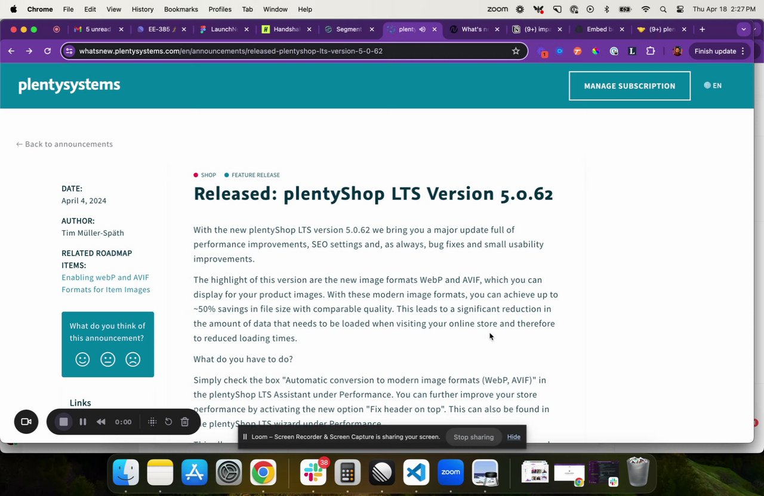This screenshot has height=496, width=764.
Task: Open Finder from the Dock
Action: (x=126, y=473)
